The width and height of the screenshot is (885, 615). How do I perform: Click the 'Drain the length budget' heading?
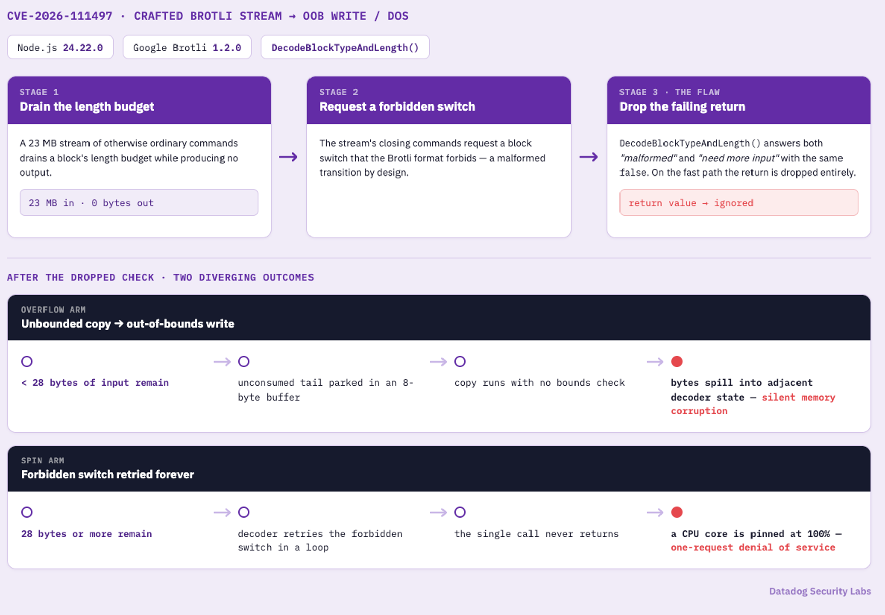tap(87, 107)
